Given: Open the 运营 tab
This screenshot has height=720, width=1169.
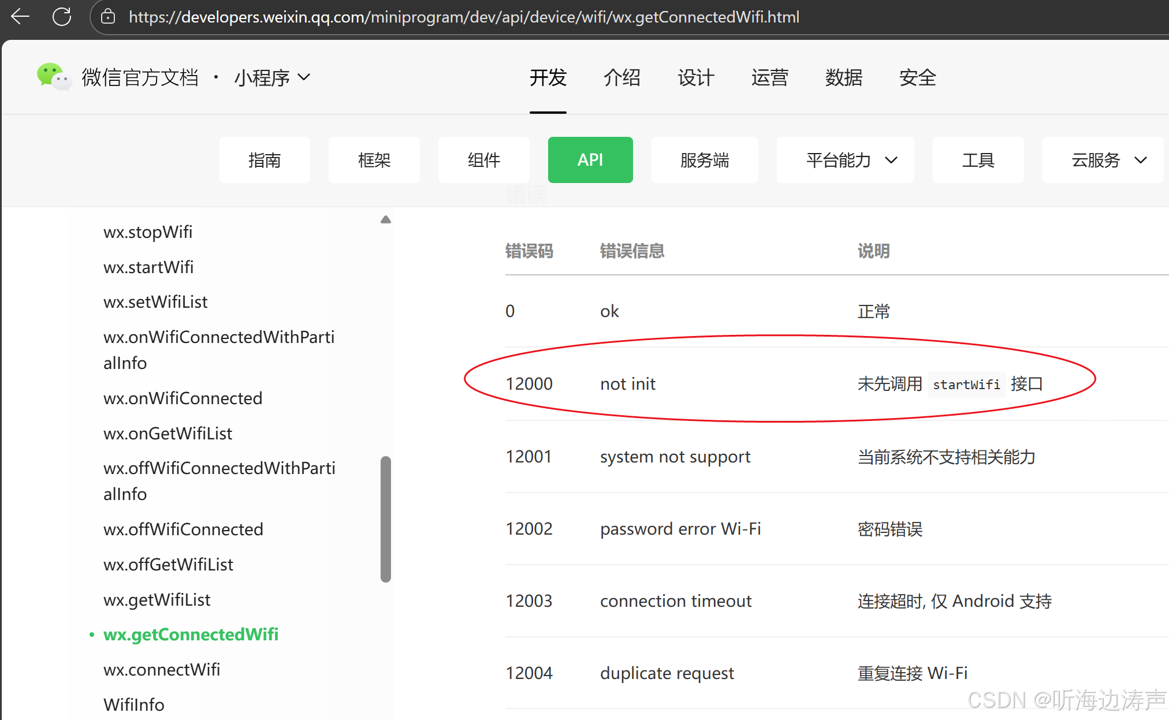Looking at the screenshot, I should click(770, 77).
